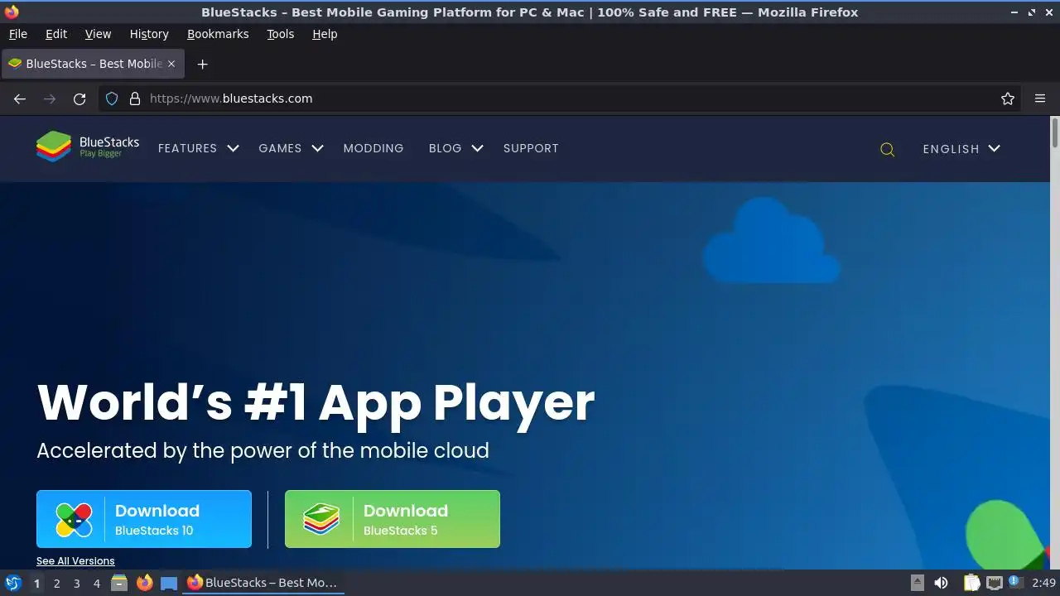
Task: Click the GAMES nav label
Action: [x=280, y=148]
